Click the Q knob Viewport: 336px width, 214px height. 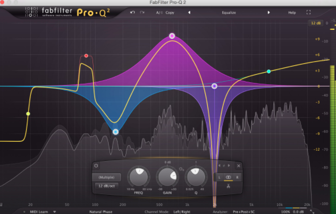pyautogui.click(x=196, y=177)
